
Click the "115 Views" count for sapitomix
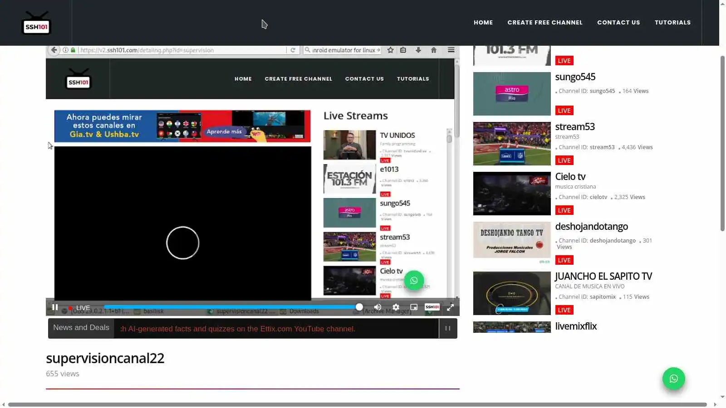636,297
